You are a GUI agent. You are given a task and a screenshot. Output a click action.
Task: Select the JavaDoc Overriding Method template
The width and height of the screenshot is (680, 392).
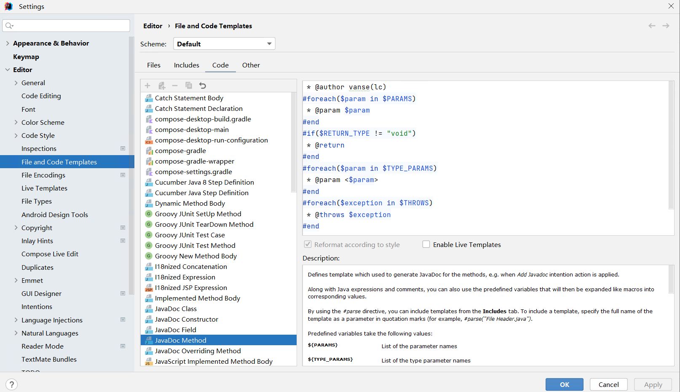click(198, 351)
